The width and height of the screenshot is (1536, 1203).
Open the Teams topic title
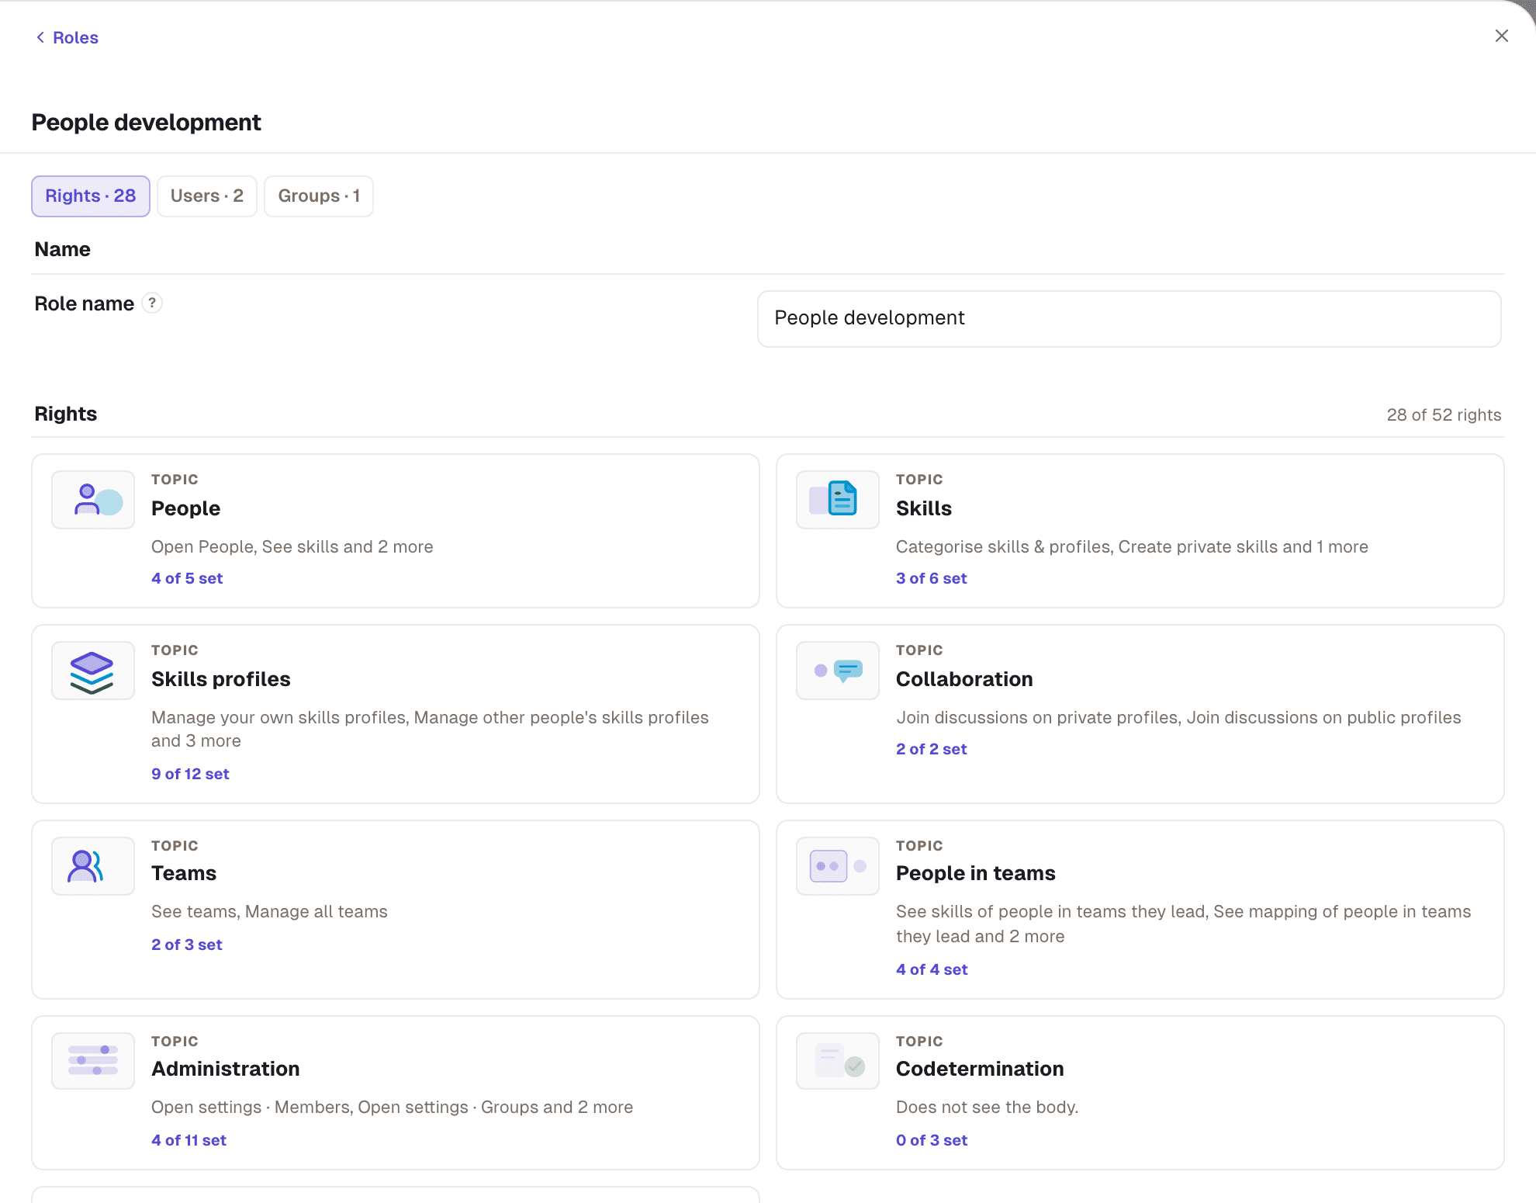point(183,873)
